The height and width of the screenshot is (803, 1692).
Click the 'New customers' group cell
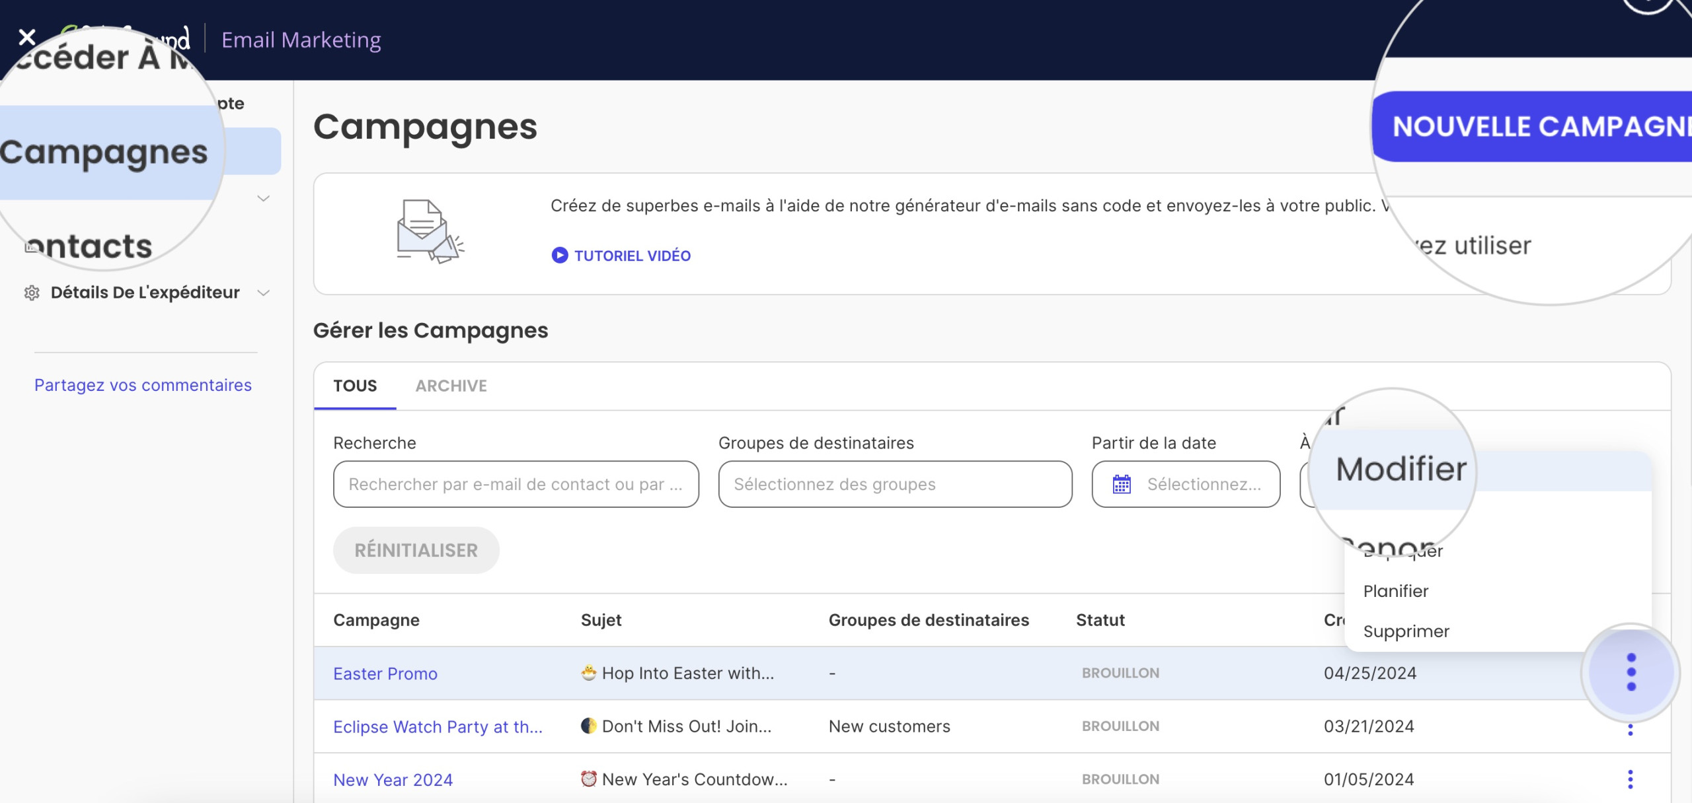[x=889, y=726]
